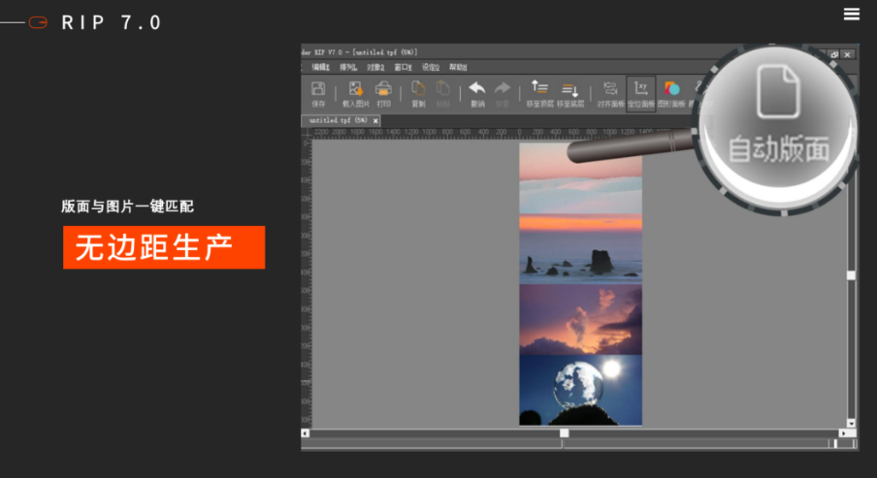Select the untitled.tpf document tab

click(337, 120)
